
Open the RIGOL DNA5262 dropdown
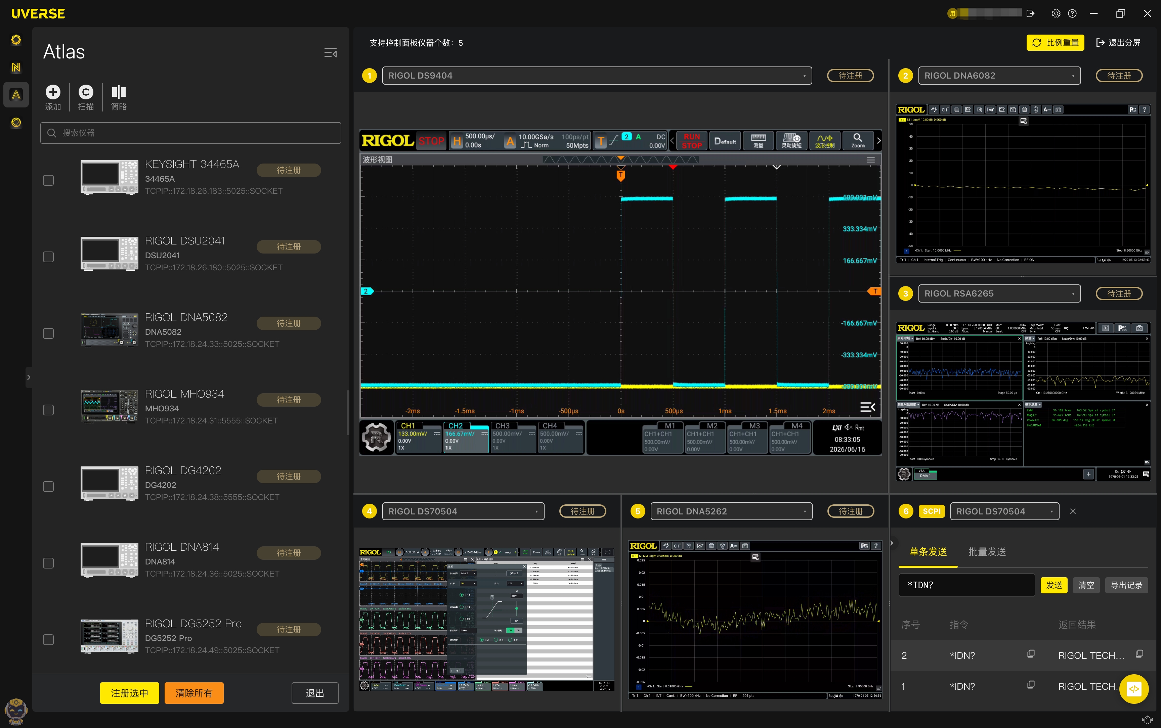(731, 511)
